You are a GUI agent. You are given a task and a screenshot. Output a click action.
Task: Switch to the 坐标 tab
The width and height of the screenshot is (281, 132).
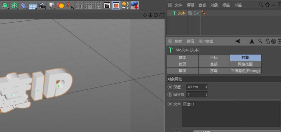pos(214,58)
